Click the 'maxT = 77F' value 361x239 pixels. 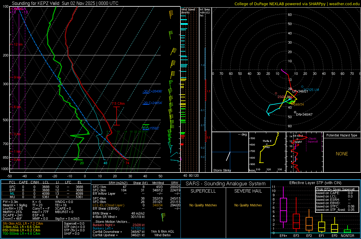click(40, 212)
